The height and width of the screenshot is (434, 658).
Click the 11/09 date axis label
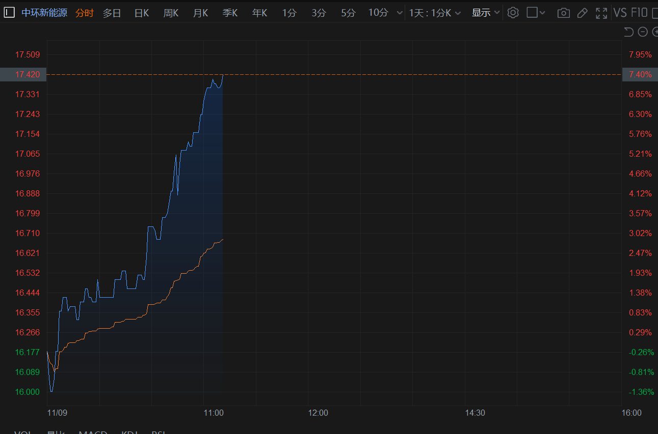click(x=57, y=413)
